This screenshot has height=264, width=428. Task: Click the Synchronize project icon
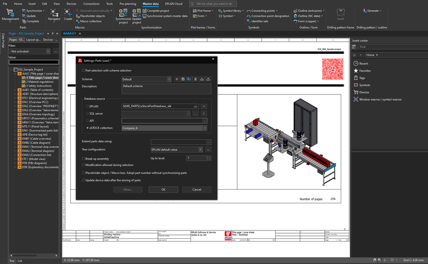[x=123, y=14]
